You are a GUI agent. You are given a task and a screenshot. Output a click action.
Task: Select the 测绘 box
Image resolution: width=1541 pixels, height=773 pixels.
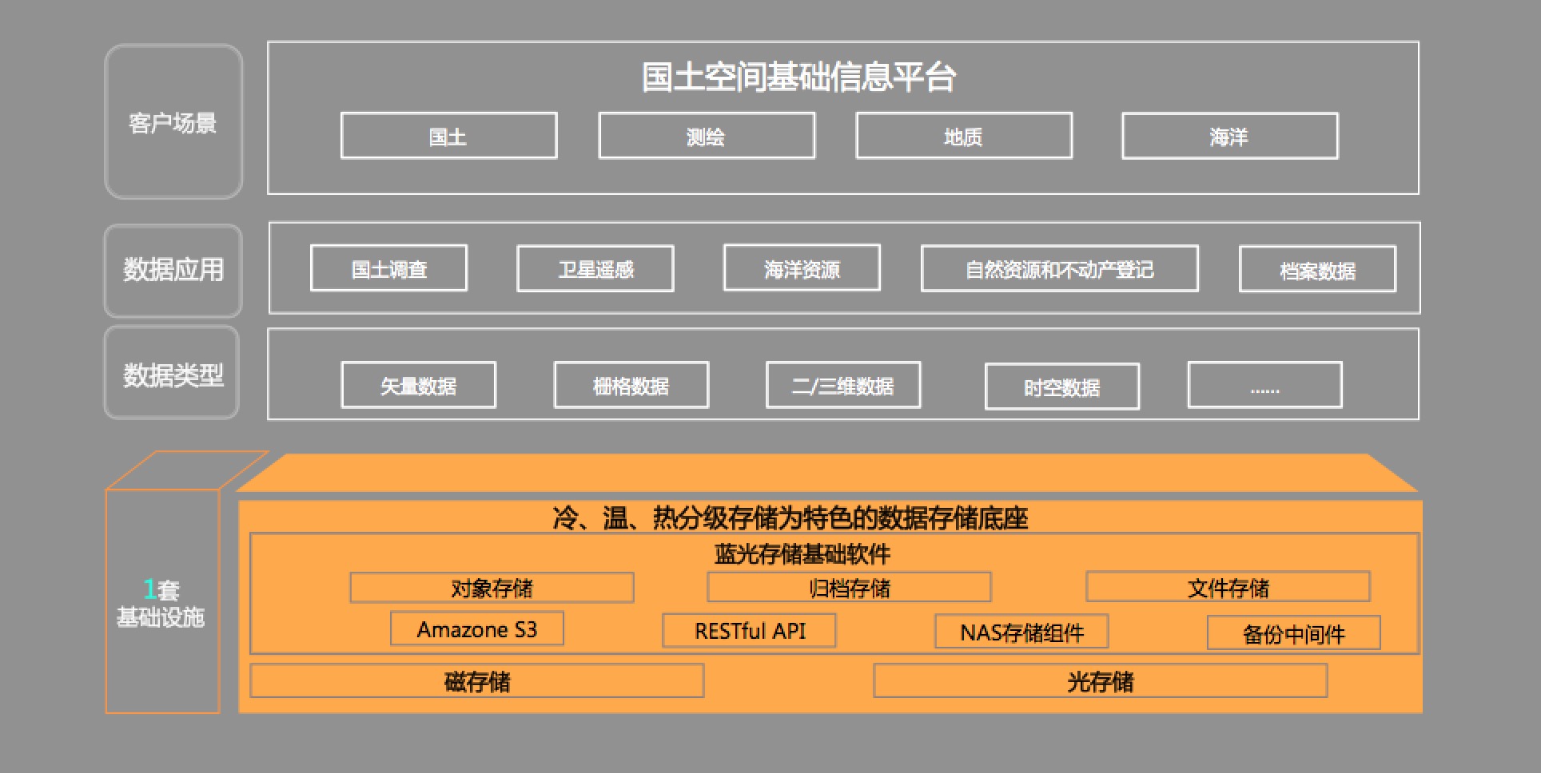pos(707,136)
